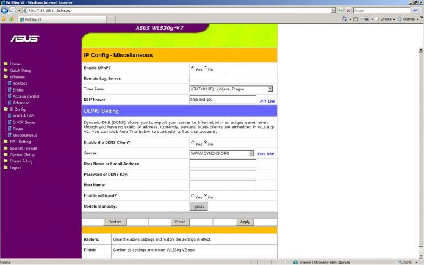The height and width of the screenshot is (265, 424).
Task: Switch to the WL530g-V2 browser tab
Action: [62, 20]
